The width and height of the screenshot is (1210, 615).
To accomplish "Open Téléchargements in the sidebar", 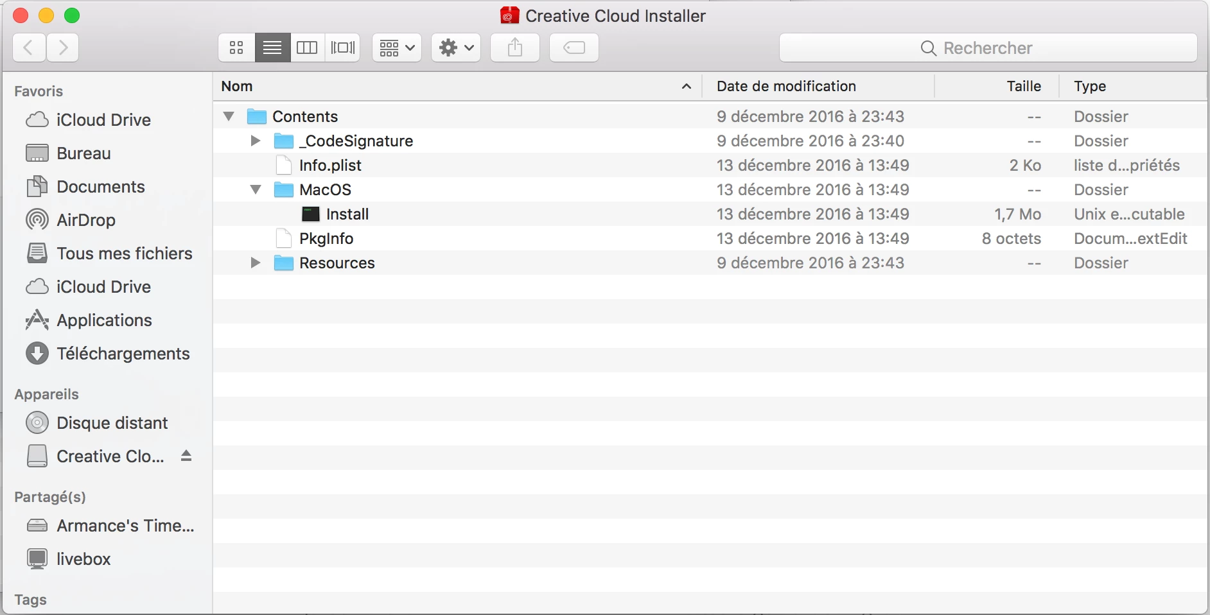I will point(107,354).
